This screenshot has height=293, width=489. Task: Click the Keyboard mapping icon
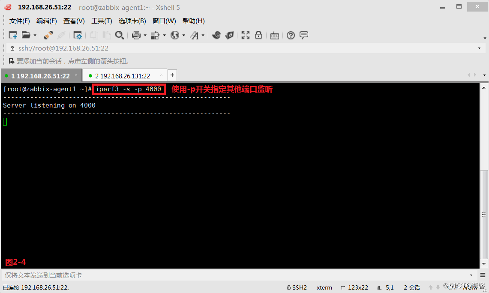click(x=274, y=36)
